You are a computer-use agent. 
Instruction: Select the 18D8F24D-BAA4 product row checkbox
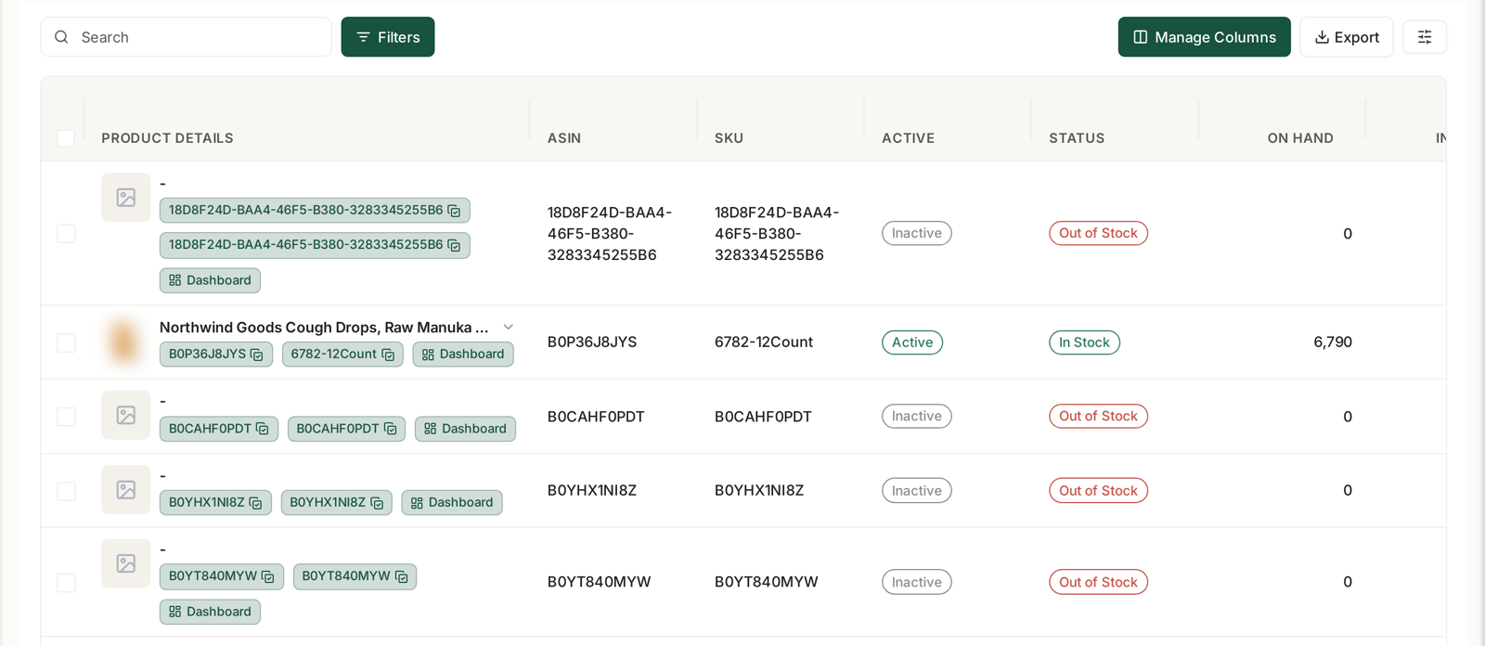[x=66, y=234]
